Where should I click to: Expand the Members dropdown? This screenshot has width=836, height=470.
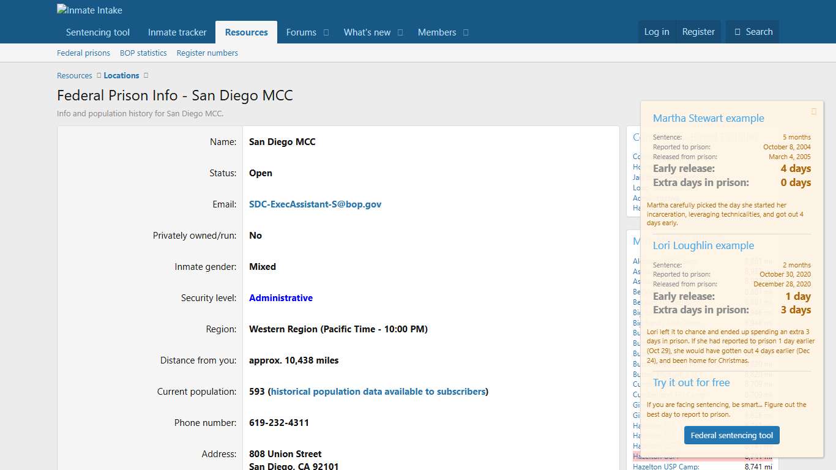point(465,32)
